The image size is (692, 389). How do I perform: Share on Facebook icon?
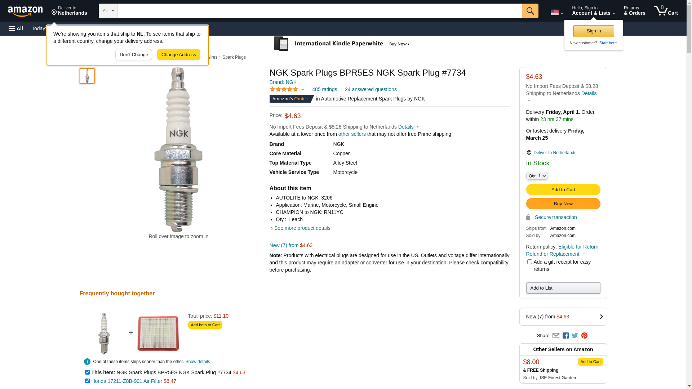pyautogui.click(x=565, y=336)
